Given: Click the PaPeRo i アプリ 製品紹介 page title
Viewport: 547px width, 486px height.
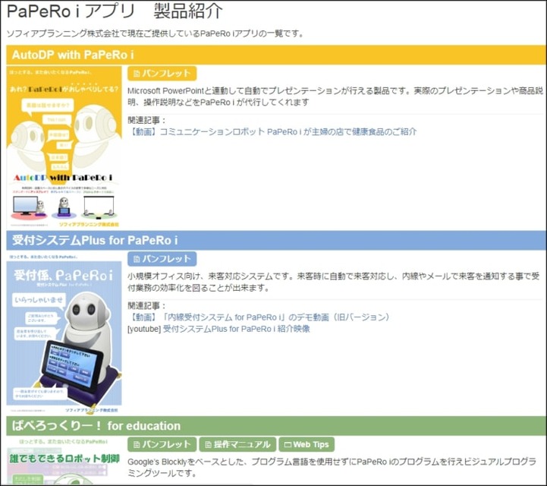Looking at the screenshot, I should [x=115, y=11].
